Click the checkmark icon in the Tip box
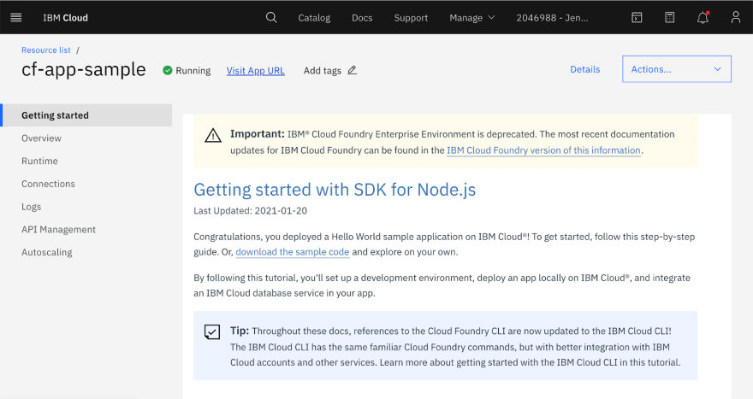The image size is (753, 399). coord(212,332)
